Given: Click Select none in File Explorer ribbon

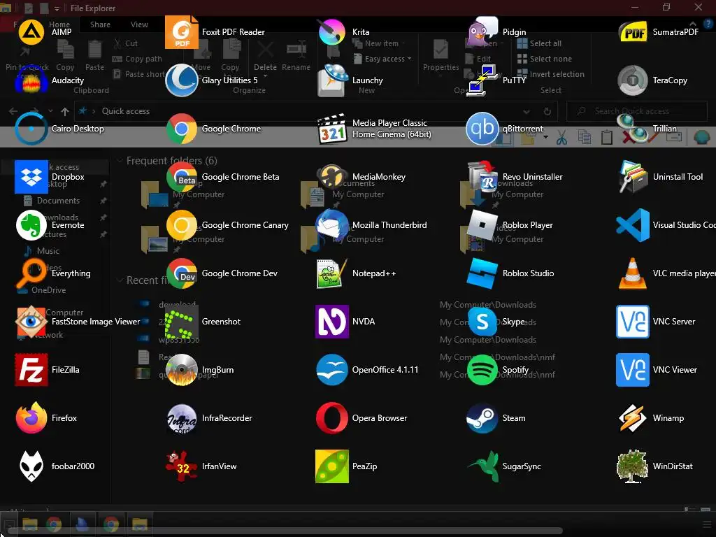Looking at the screenshot, I should pyautogui.click(x=544, y=59).
